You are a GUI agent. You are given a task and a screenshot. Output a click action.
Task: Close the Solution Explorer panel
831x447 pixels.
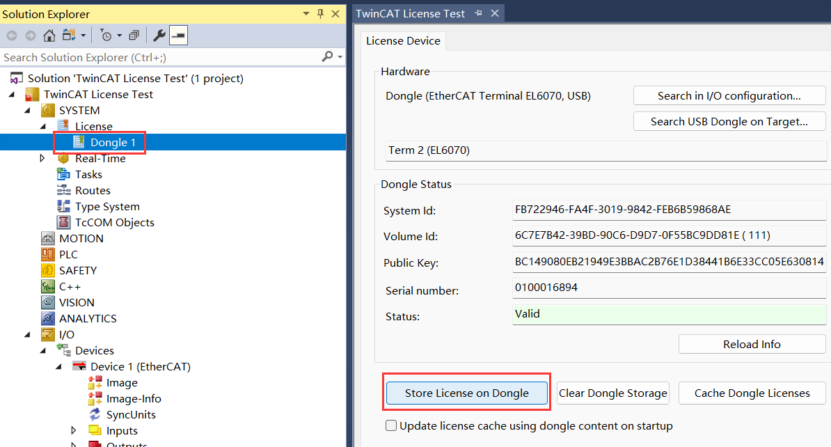335,14
